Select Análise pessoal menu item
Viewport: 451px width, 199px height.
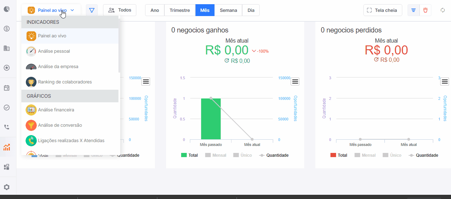pos(70,51)
